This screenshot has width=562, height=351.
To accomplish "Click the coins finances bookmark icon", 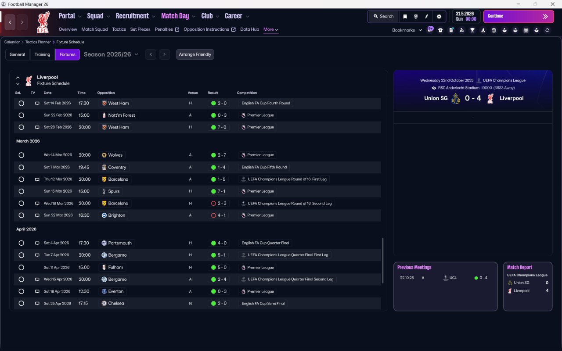I will 494,30.
